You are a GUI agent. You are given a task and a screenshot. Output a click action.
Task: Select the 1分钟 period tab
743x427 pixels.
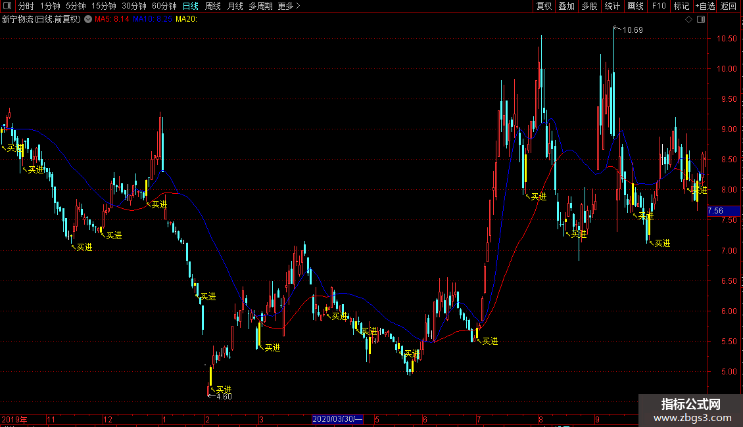(x=50, y=6)
